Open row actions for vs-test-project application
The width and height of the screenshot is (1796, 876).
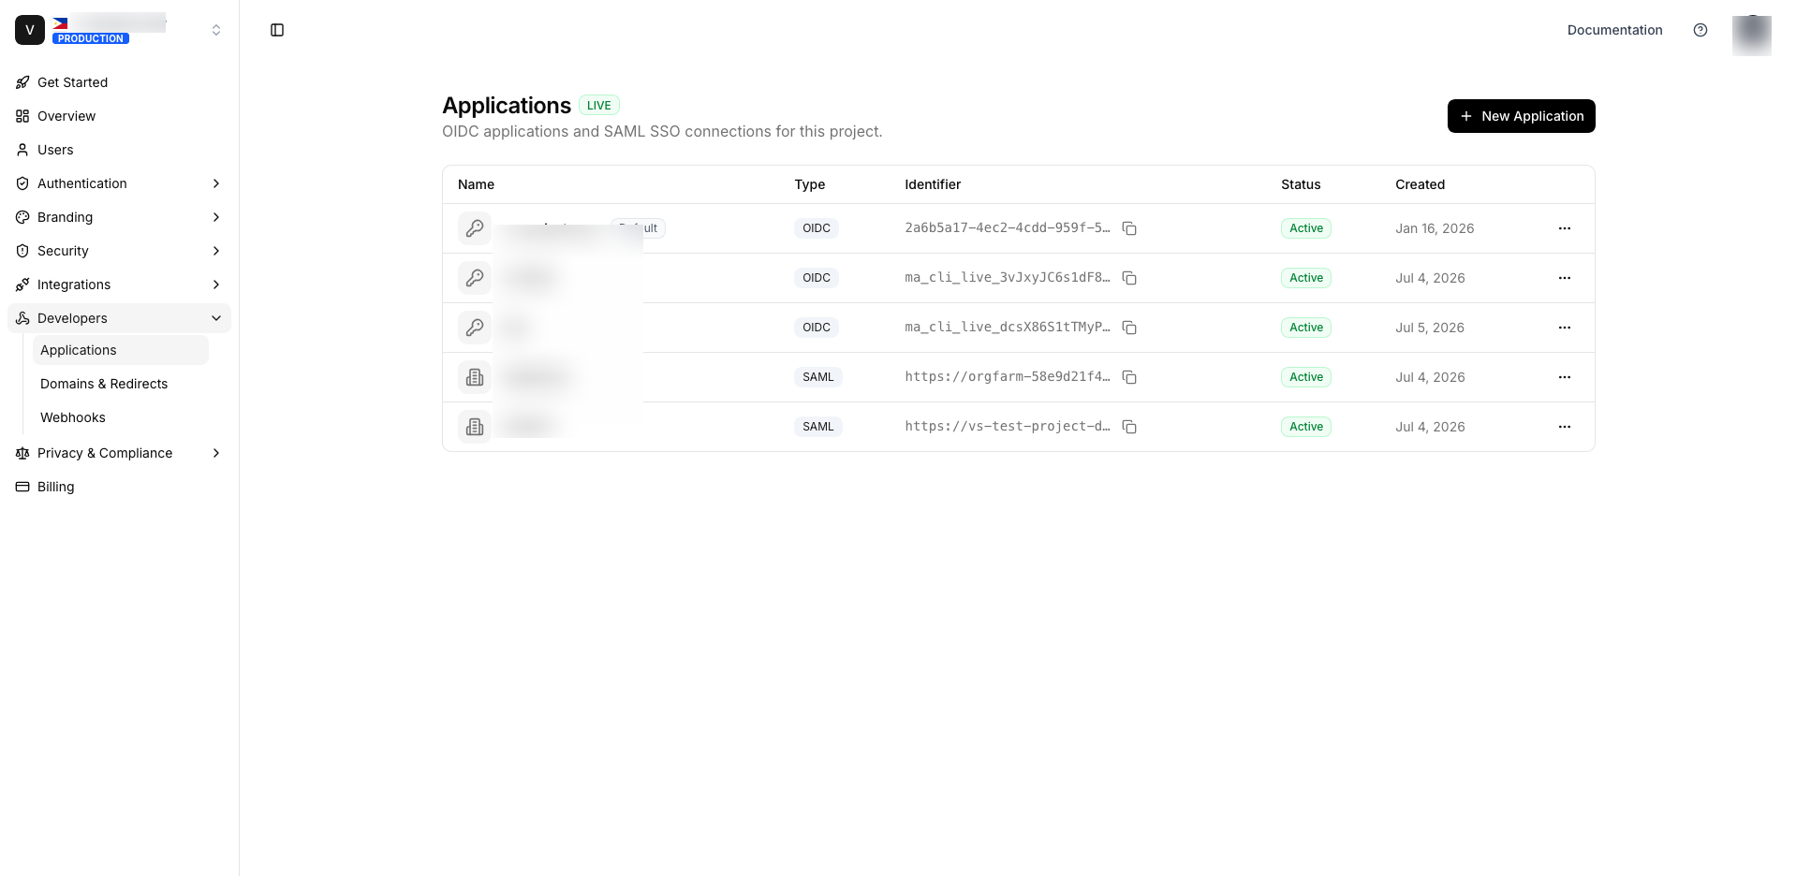click(1565, 427)
